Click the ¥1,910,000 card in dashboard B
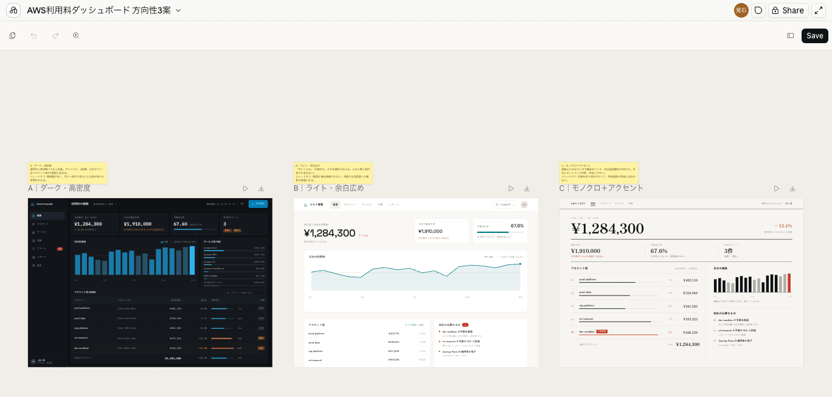The height and width of the screenshot is (397, 832). (x=442, y=231)
